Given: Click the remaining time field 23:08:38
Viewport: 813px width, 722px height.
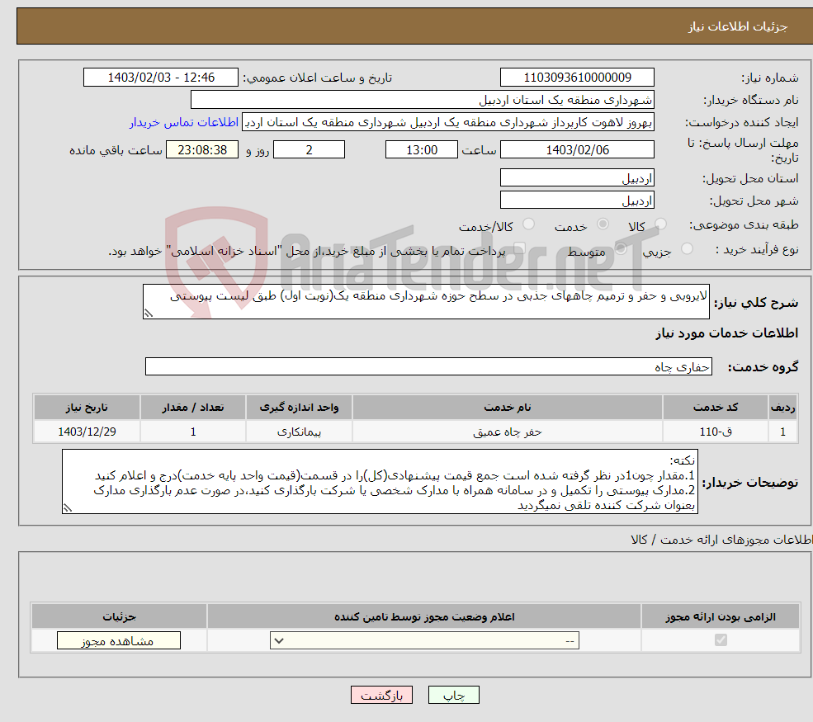Looking at the screenshot, I should (202, 150).
